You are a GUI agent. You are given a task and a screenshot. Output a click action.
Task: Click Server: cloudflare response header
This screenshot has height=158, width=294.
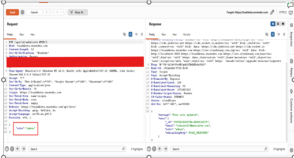coord(163,101)
